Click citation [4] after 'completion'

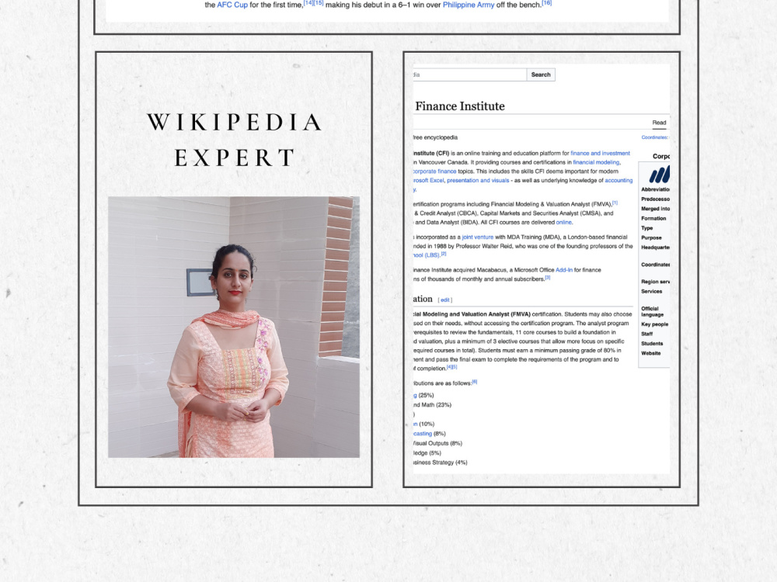click(x=449, y=367)
